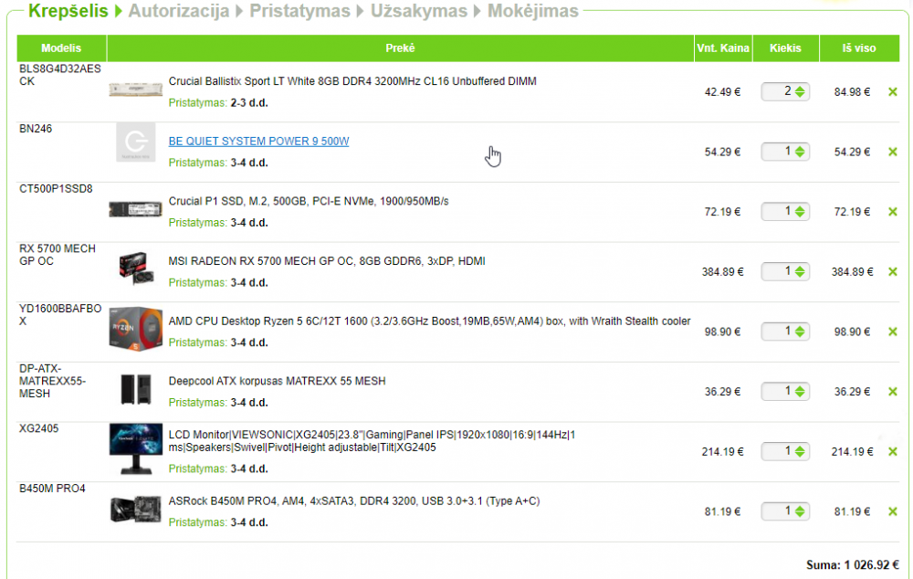Open the BE QUIET placeholder product image
Image resolution: width=913 pixels, height=579 pixels.
136,142
